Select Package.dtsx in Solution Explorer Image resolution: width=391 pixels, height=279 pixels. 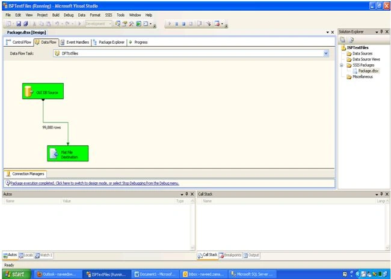click(x=366, y=71)
